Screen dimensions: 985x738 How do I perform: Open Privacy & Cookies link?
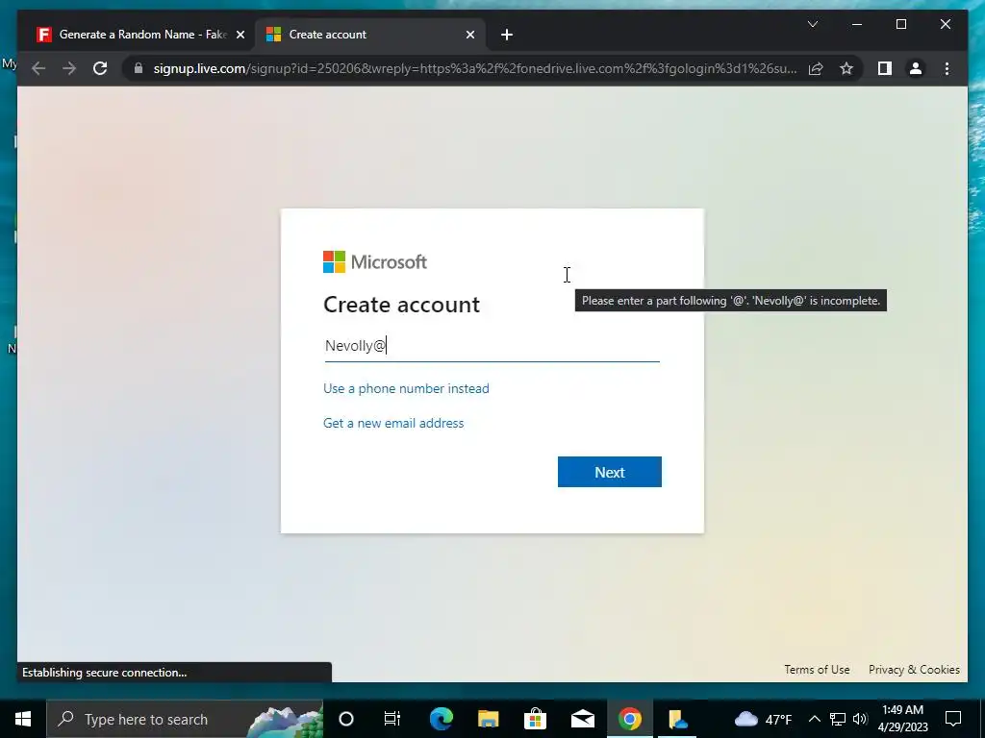tap(914, 670)
